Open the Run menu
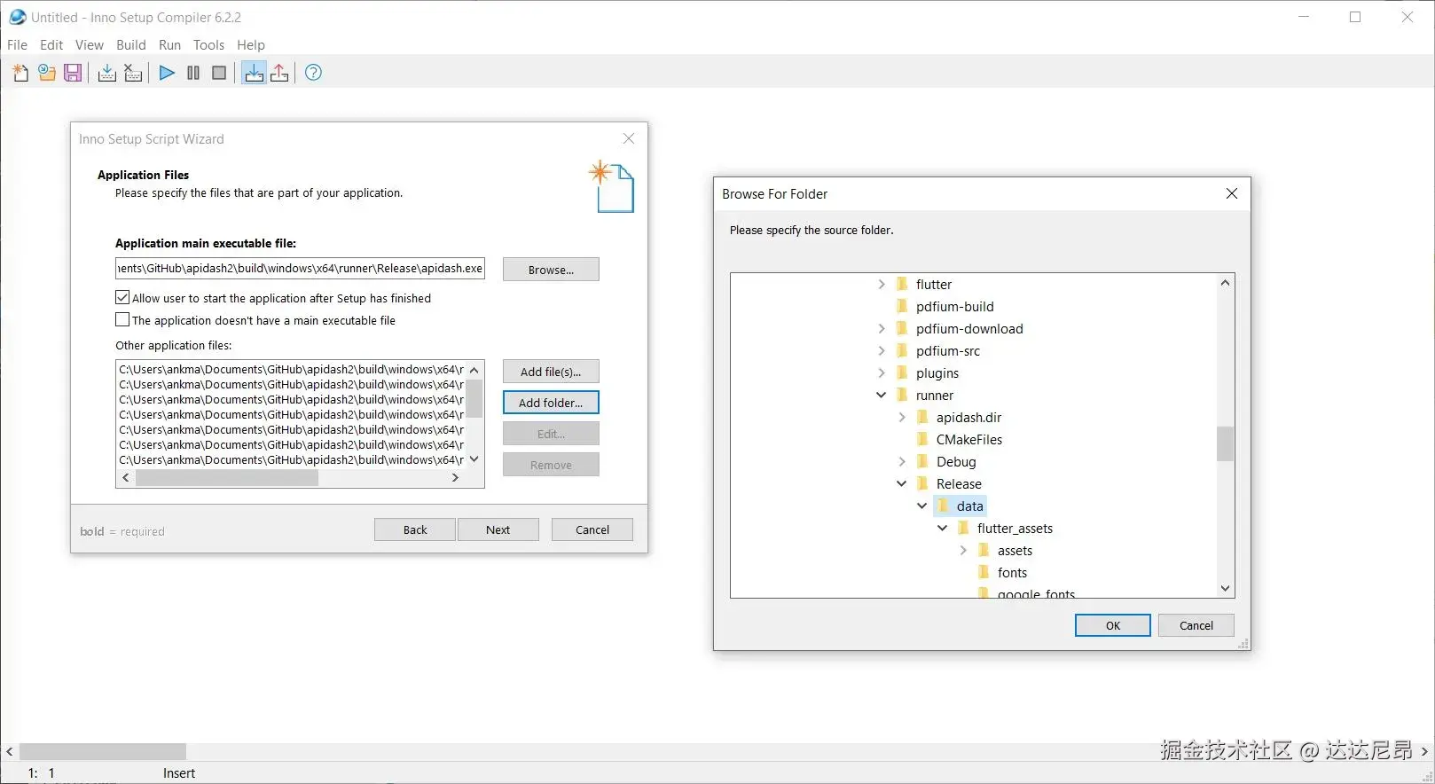 tap(169, 44)
